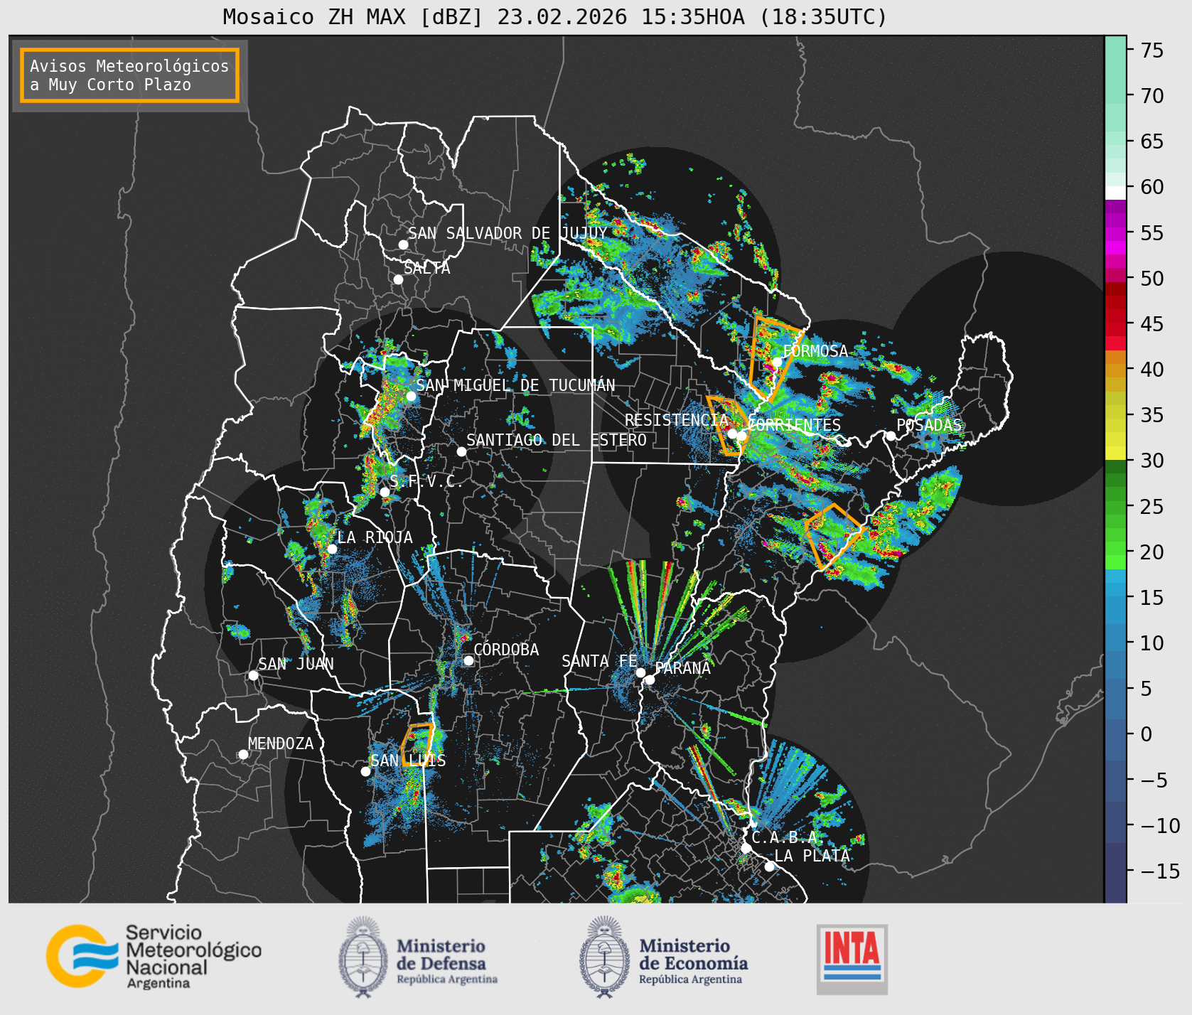Click the 75 dBZ value on color scale

(x=1152, y=50)
